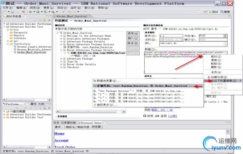Open the 上级 link
This screenshot has width=243, height=154.
[172, 116]
